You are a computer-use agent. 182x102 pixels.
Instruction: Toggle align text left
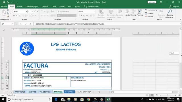(42, 16)
